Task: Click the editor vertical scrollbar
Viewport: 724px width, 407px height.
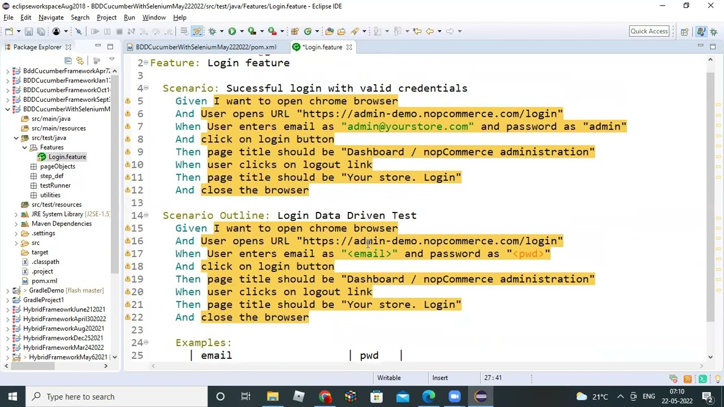Action: click(x=710, y=198)
